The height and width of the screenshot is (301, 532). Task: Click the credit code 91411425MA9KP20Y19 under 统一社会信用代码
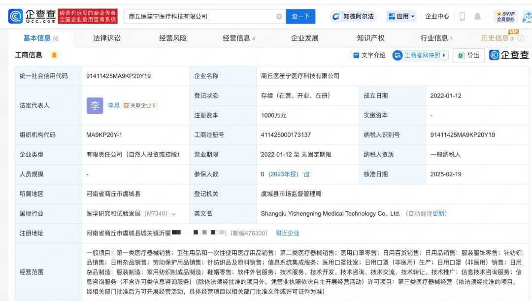pyautogui.click(x=118, y=76)
